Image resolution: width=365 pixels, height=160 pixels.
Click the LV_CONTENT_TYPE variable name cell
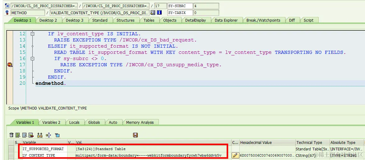[x=45, y=155]
